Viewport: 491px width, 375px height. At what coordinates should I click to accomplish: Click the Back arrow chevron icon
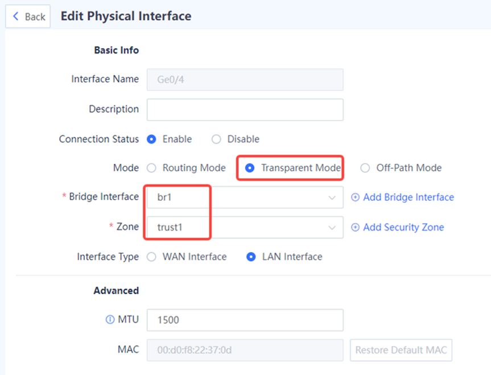coord(16,16)
